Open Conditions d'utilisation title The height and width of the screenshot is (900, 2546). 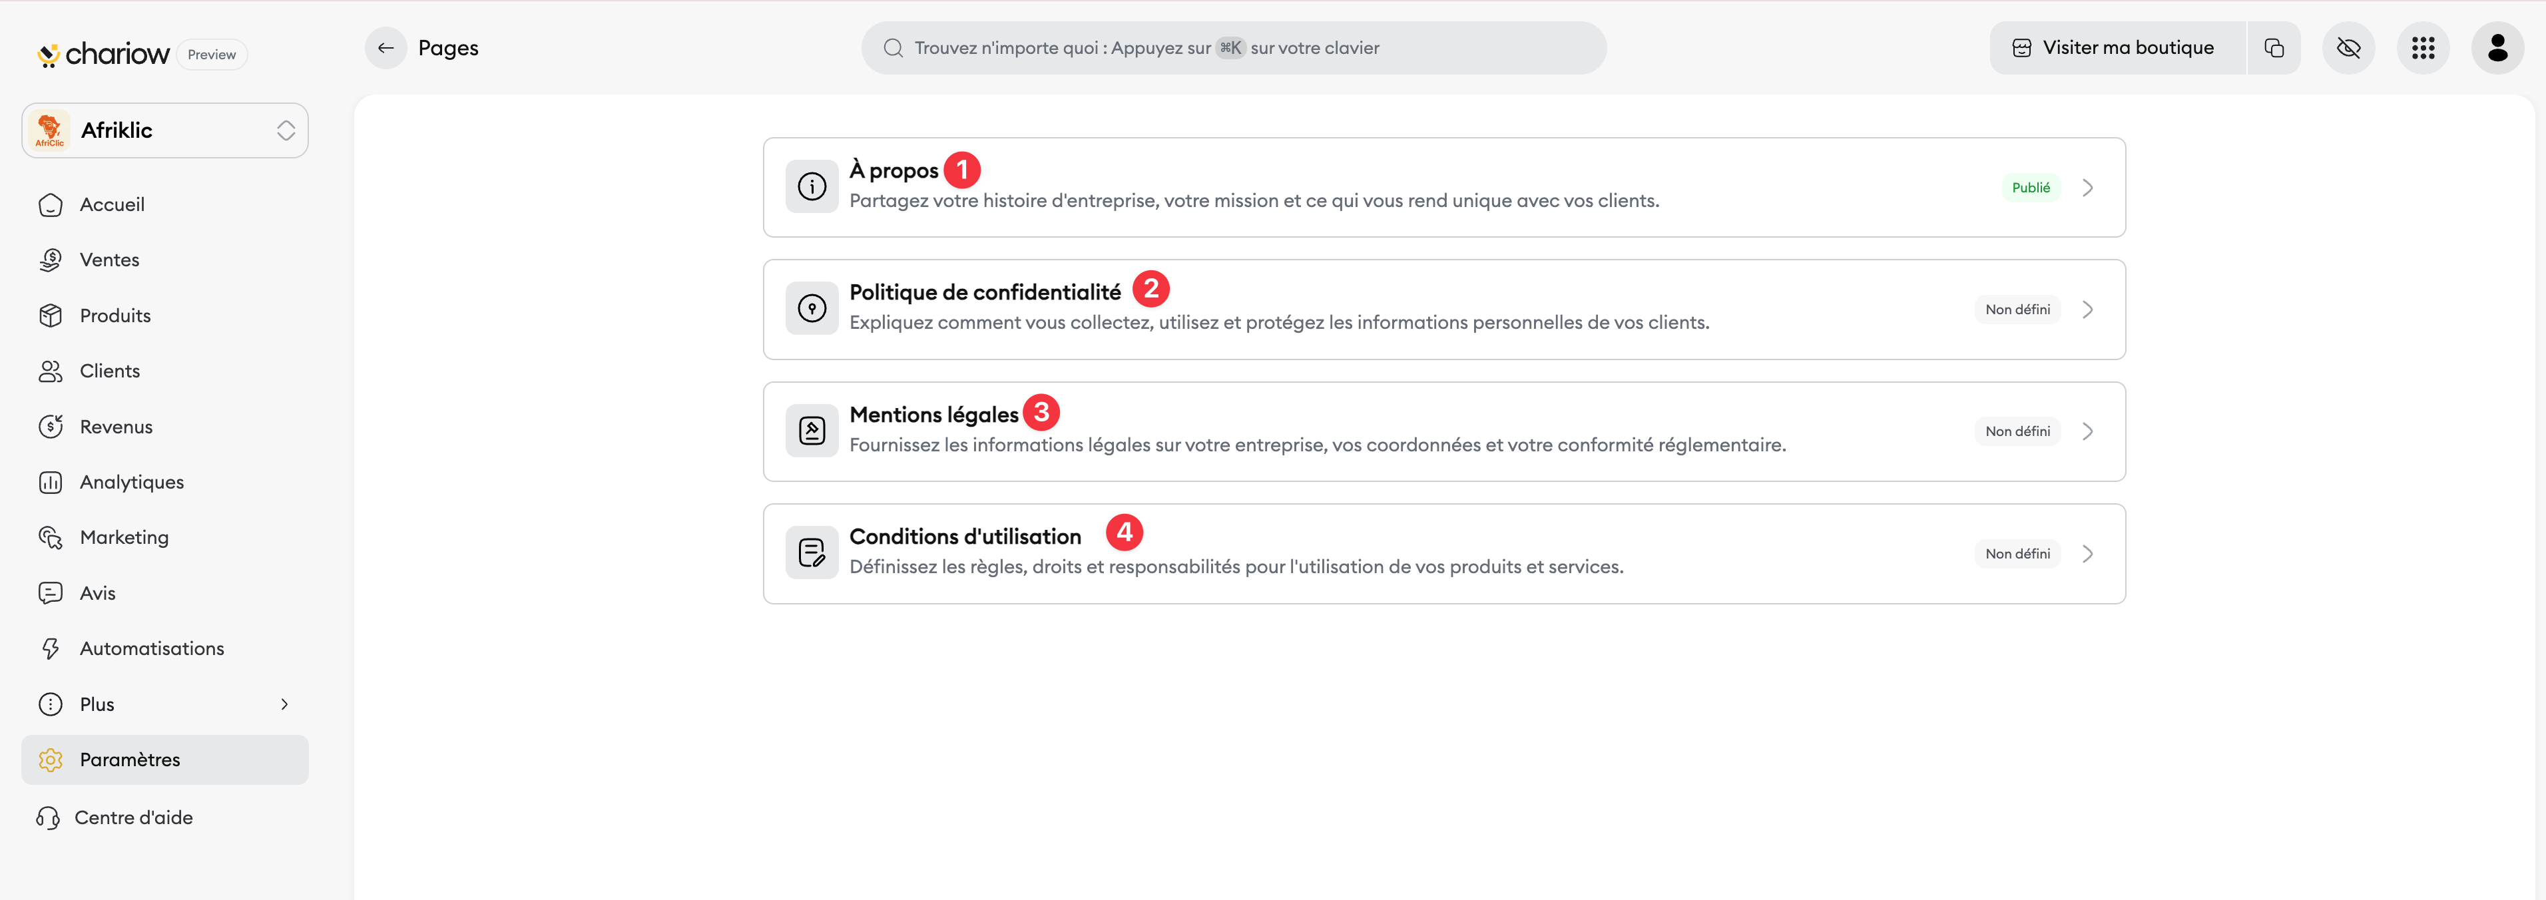point(965,537)
